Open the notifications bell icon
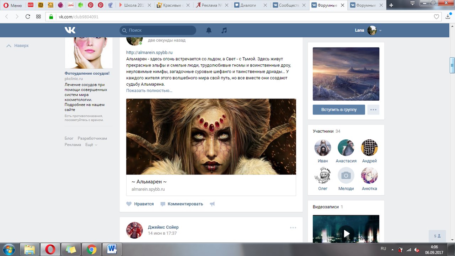 209,30
